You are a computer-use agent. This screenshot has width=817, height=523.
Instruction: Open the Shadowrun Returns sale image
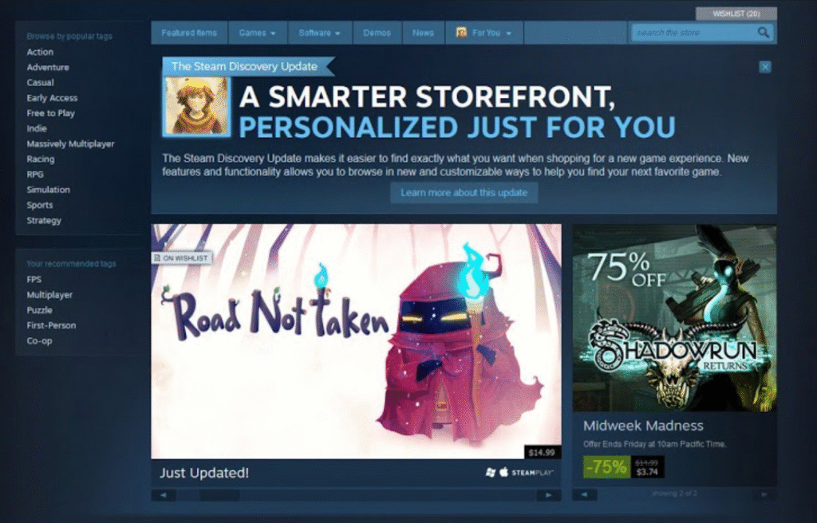tap(674, 317)
